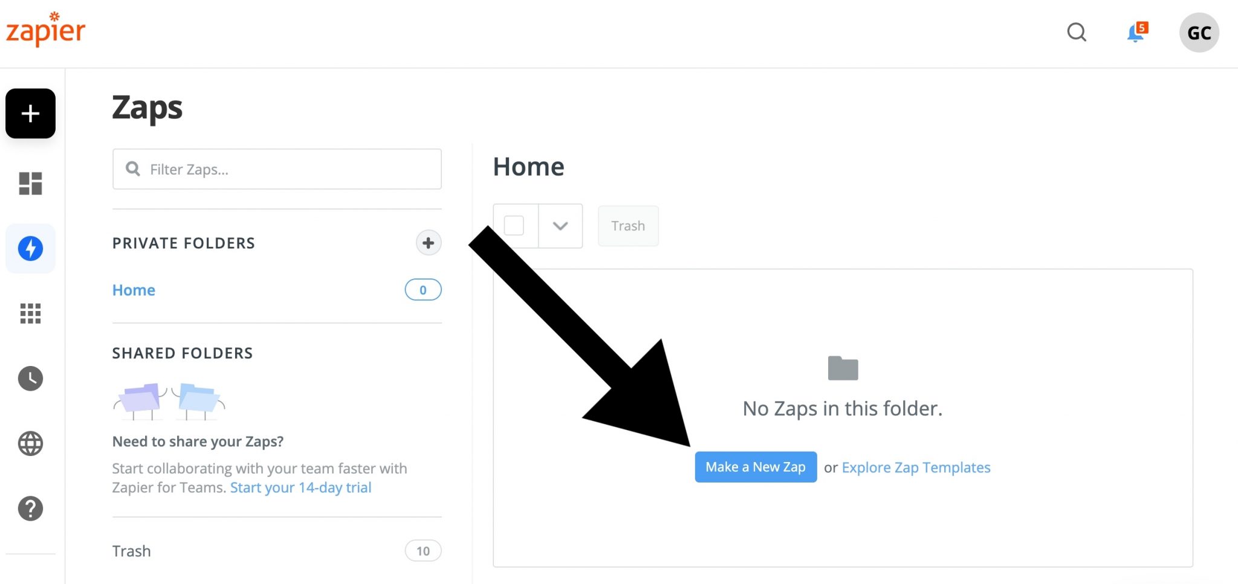Click the Zaps lightning bolt sidebar icon
The height and width of the screenshot is (584, 1238).
[x=30, y=248]
